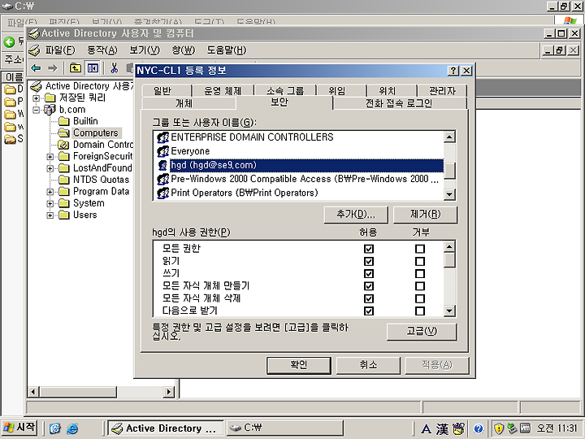Collapse the b.com domain node
The width and height of the screenshot is (585, 439).
37,110
